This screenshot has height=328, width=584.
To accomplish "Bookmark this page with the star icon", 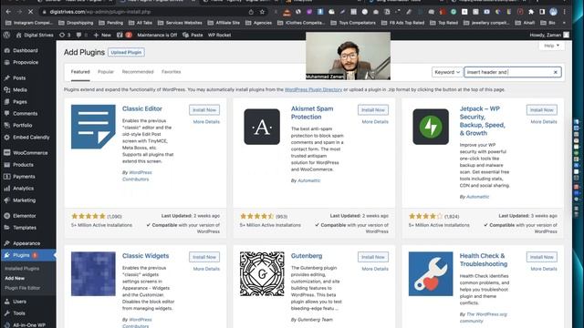I will pos(262,12).
